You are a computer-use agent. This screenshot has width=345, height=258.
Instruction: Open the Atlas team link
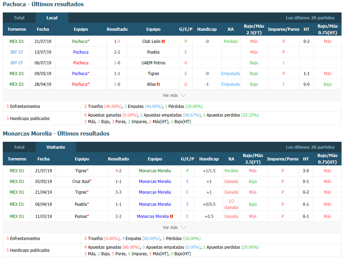[151, 84]
